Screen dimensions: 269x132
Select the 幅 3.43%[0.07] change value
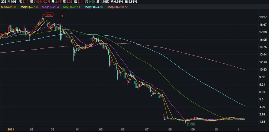coord(41,2)
